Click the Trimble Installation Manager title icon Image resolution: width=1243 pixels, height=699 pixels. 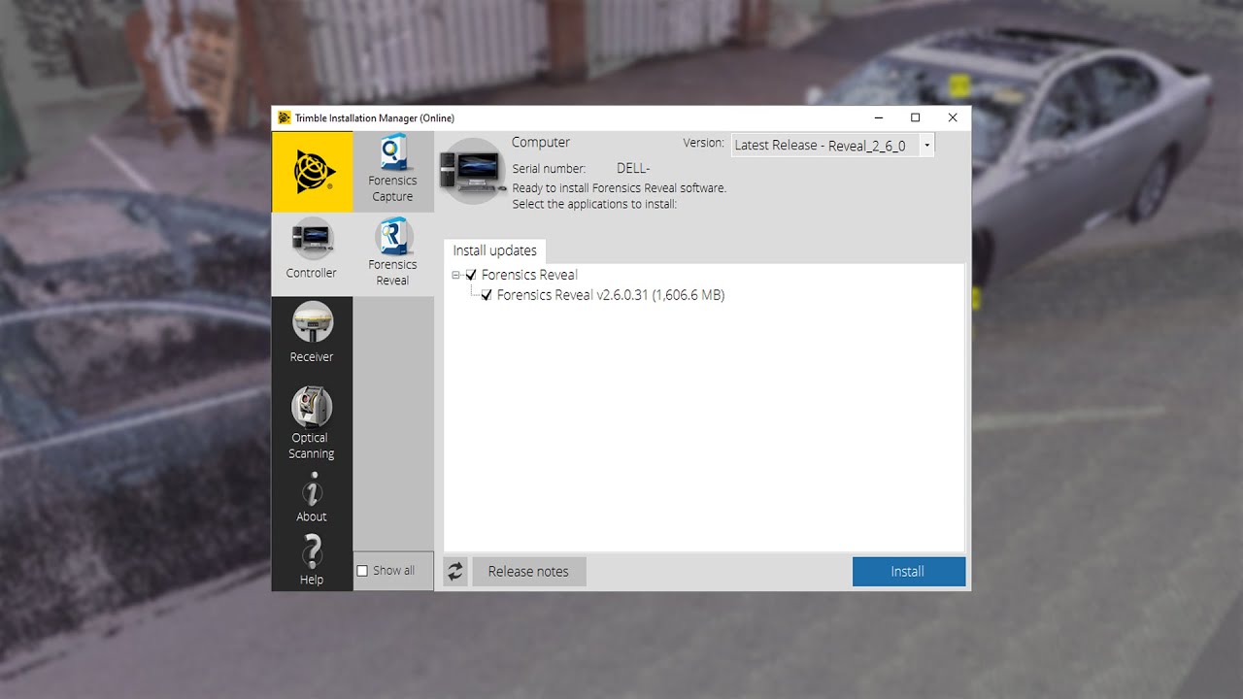click(x=284, y=117)
